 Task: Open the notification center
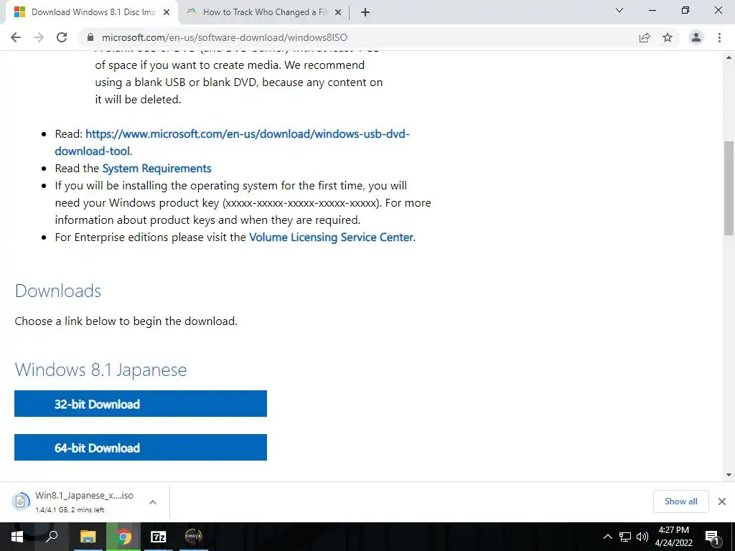(712, 537)
